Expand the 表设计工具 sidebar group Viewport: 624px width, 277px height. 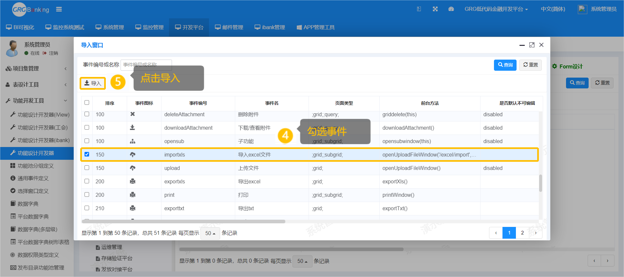pos(37,84)
